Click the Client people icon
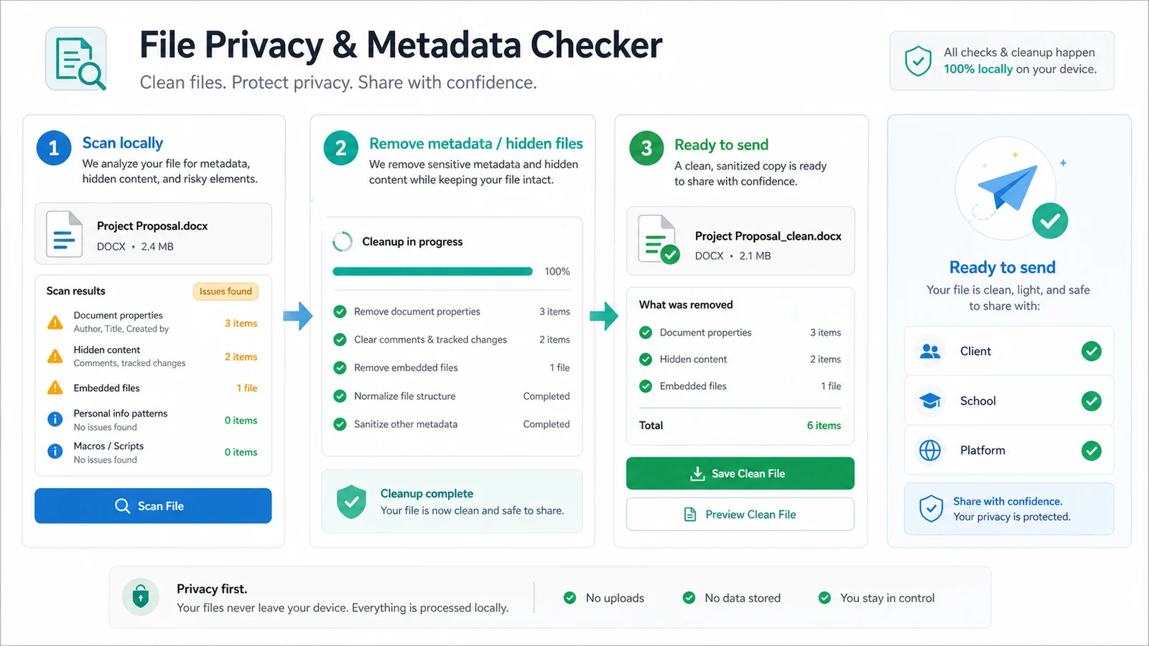This screenshot has width=1149, height=646. (x=930, y=351)
